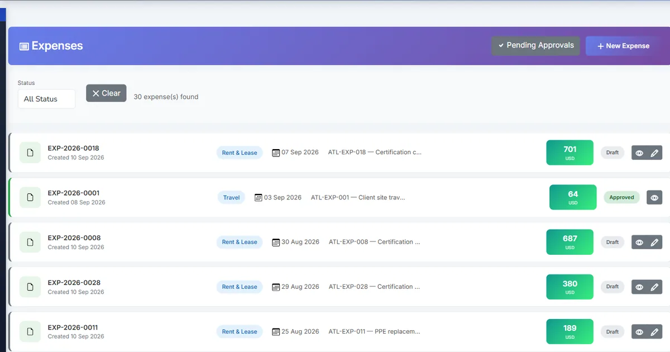The height and width of the screenshot is (352, 670).
Task: Open expense title EXP-2026-0011
Action: pos(73,327)
